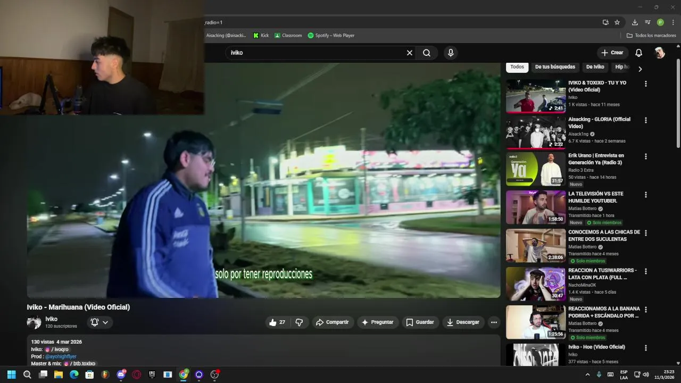This screenshot has width=681, height=383.
Task: Open FL Studio from the taskbar
Action: tap(105, 374)
